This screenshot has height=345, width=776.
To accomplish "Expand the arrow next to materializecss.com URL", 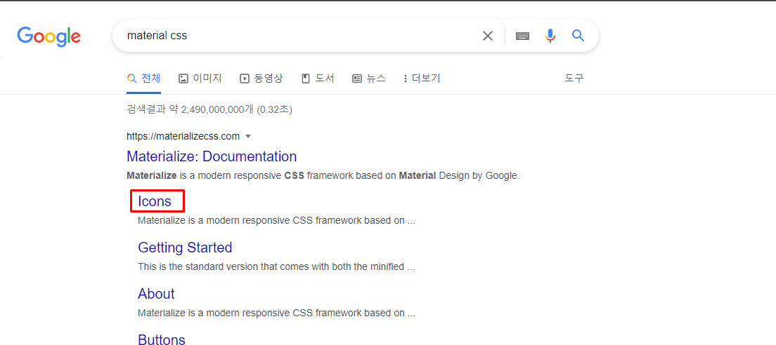I will (x=248, y=136).
